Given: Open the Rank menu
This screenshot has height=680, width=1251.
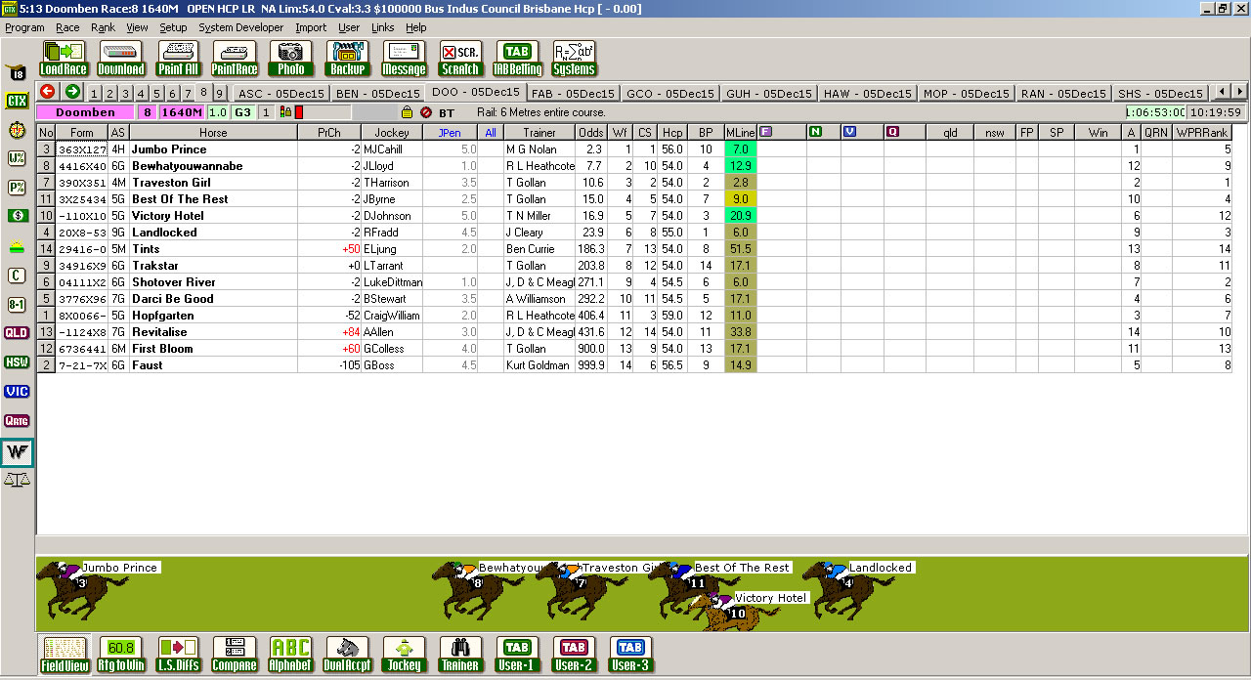Looking at the screenshot, I should pyautogui.click(x=103, y=27).
